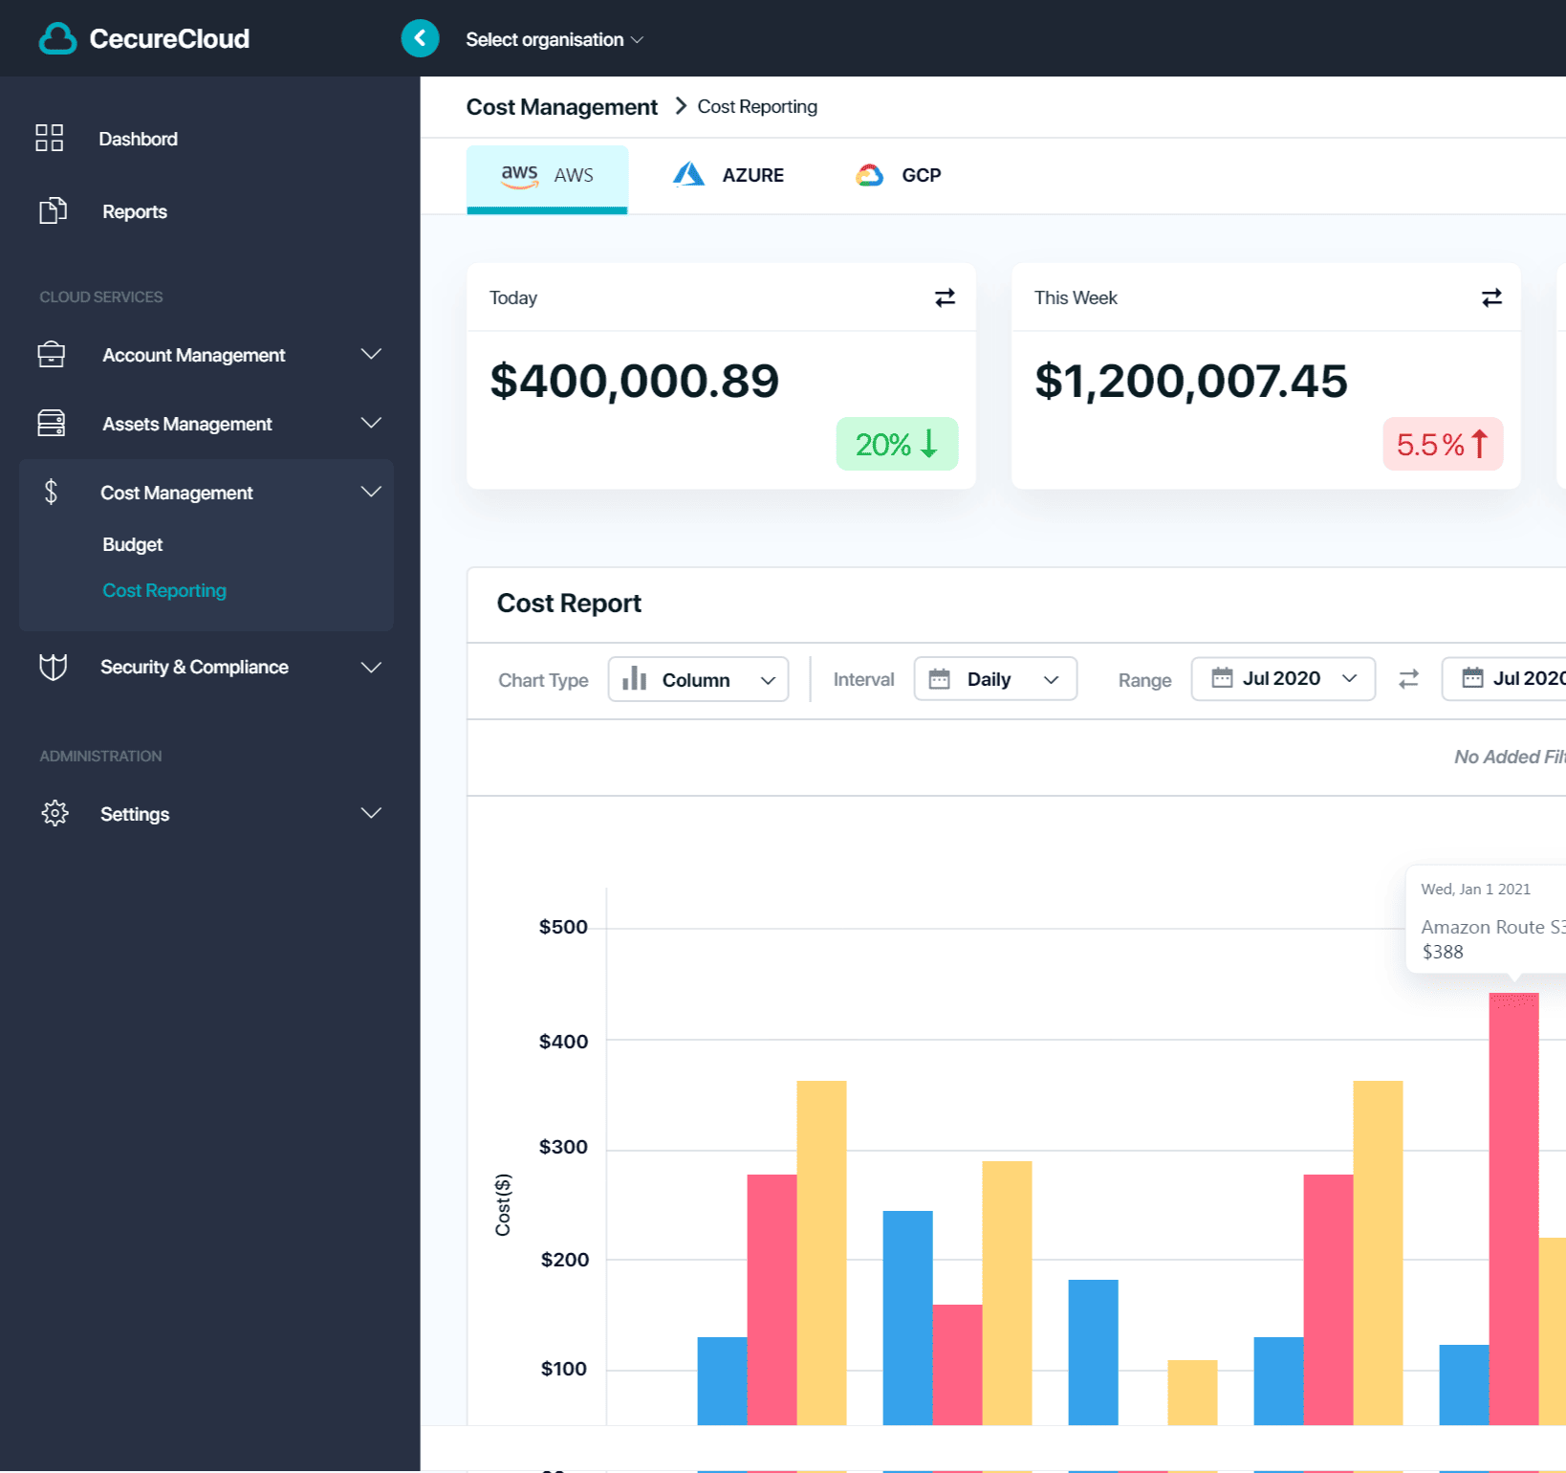The image size is (1566, 1473).
Task: Expand the Security & Compliance section
Action: [x=370, y=667]
